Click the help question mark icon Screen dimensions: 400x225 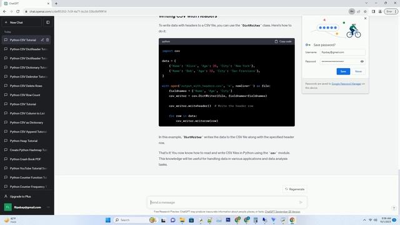coord(394,208)
